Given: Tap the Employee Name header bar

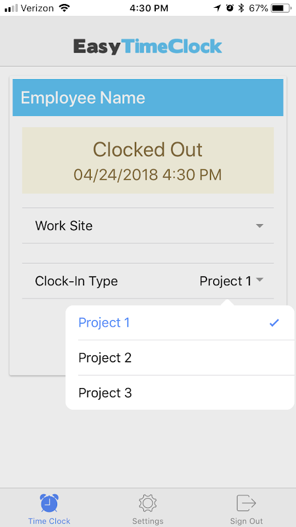Looking at the screenshot, I should pyautogui.click(x=147, y=97).
